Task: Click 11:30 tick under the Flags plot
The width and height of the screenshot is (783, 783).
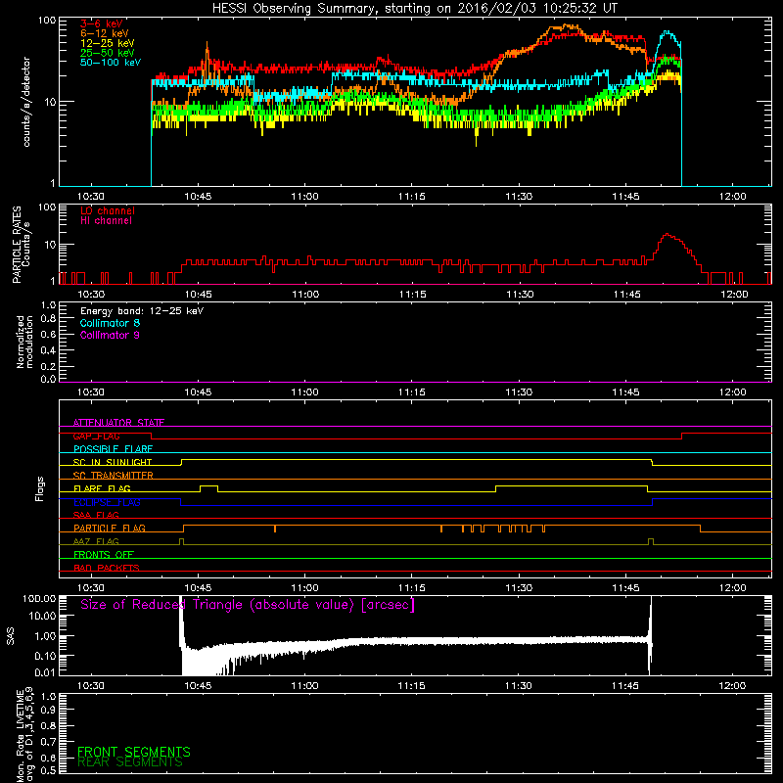Action: coord(519,588)
